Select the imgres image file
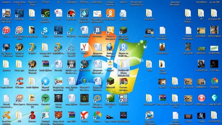222x125 pixels. tap(188, 117)
